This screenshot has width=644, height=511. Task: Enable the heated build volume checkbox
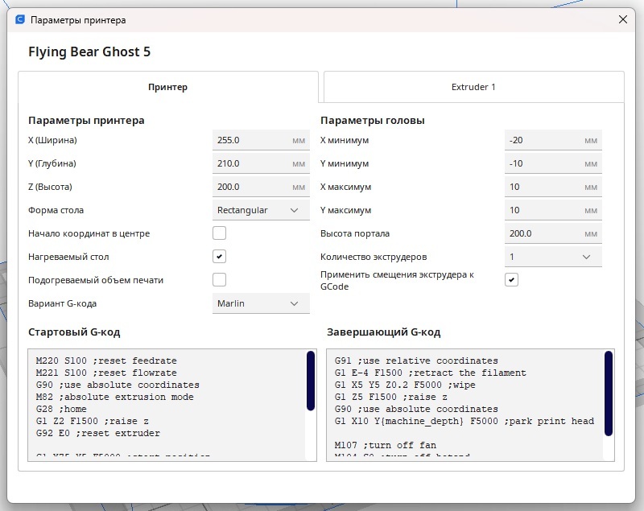tap(219, 280)
